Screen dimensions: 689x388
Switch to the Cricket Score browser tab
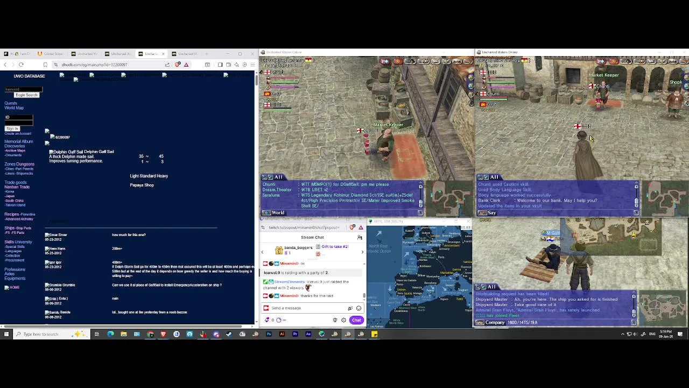click(50, 54)
